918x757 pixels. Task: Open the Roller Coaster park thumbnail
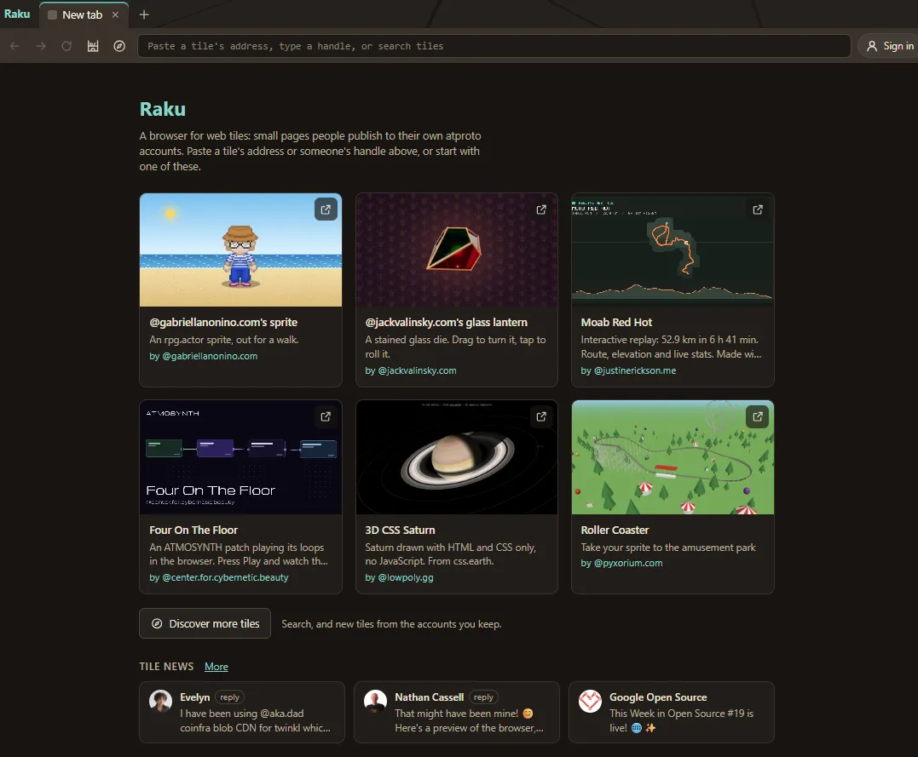(x=673, y=457)
